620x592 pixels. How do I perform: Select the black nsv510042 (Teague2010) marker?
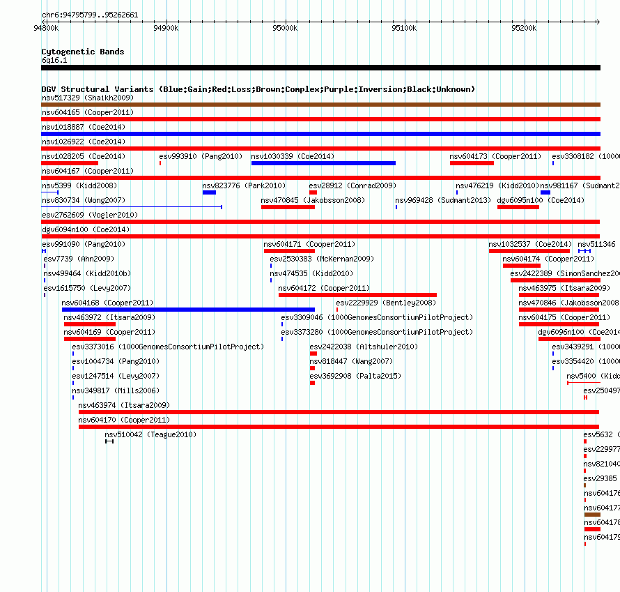pyautogui.click(x=109, y=441)
